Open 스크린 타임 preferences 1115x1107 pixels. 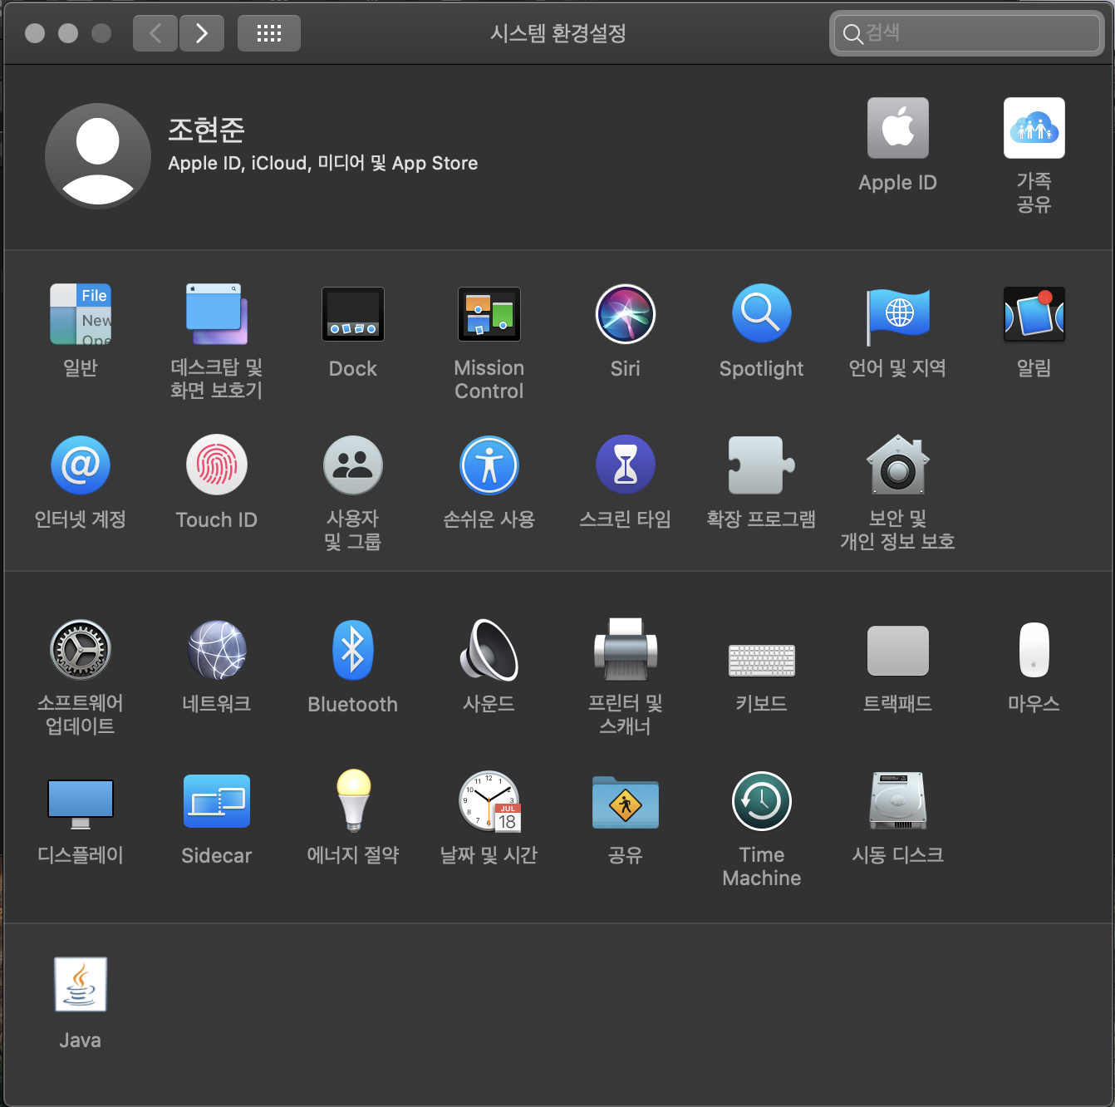(x=626, y=465)
